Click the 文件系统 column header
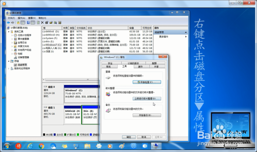Viewport: 257px width, 152px height. point(81,28)
